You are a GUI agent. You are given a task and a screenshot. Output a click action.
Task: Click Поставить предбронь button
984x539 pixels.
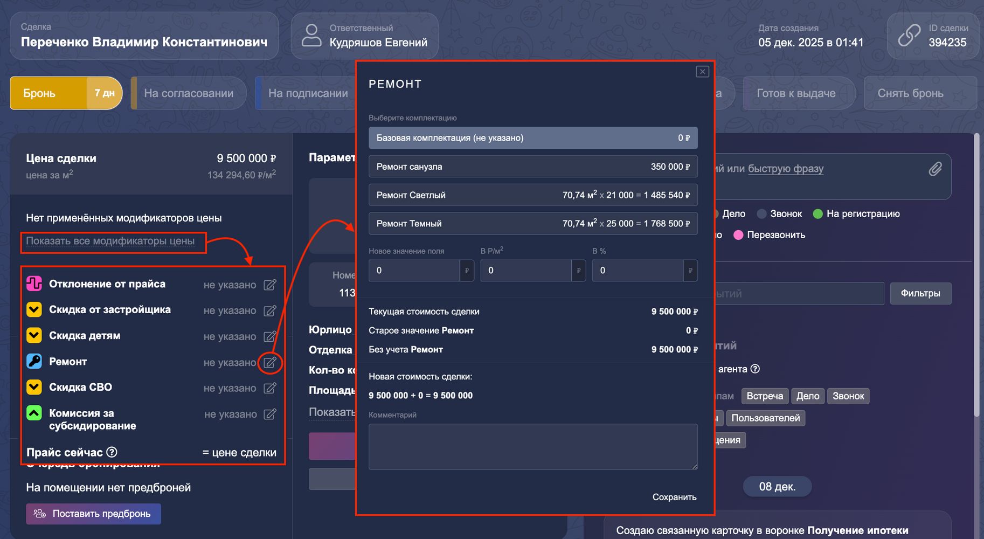click(x=94, y=514)
